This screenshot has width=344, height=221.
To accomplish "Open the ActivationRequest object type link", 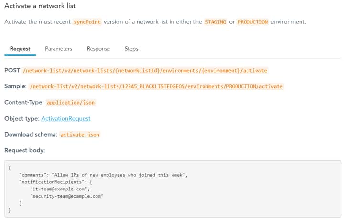I will [x=65, y=118].
